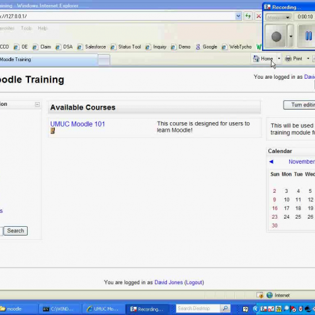The height and width of the screenshot is (315, 315).
Task: Click the self-enrolment door icon under UMUC Moodle 101
Action: [x=52, y=131]
